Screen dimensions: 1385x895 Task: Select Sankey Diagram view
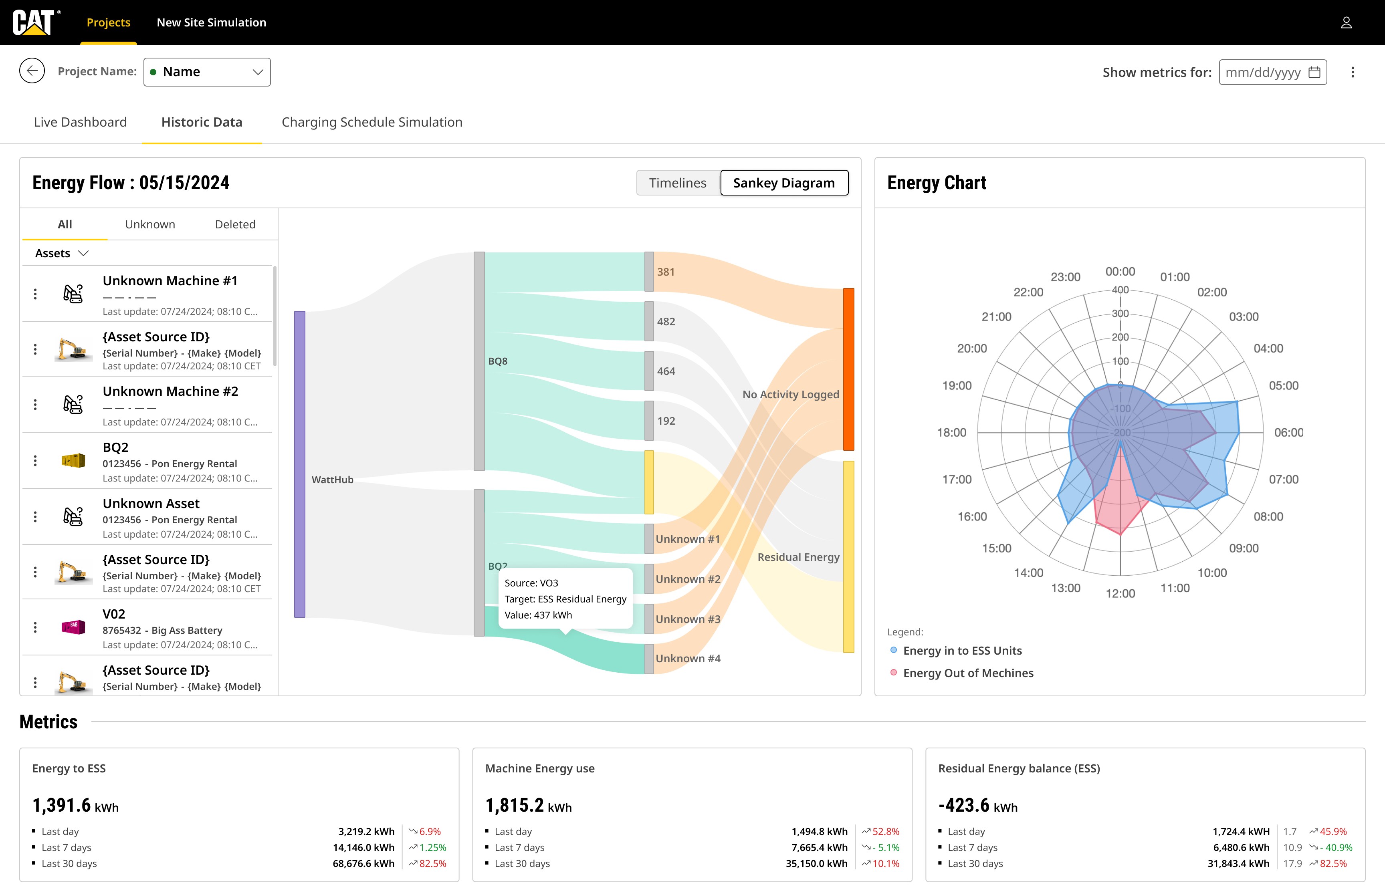click(783, 183)
